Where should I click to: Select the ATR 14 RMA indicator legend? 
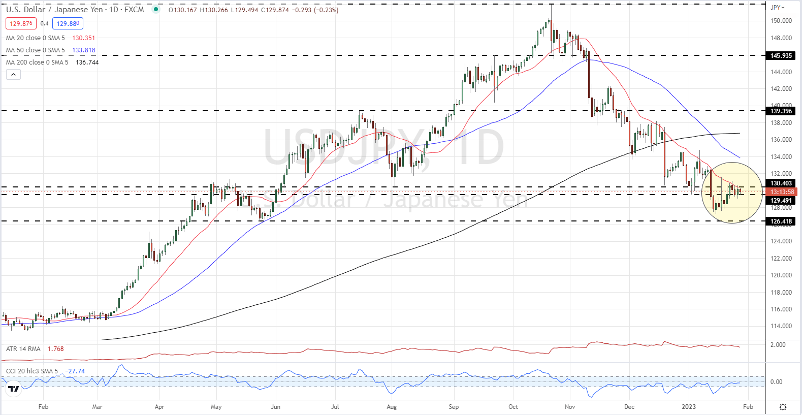[23, 349]
